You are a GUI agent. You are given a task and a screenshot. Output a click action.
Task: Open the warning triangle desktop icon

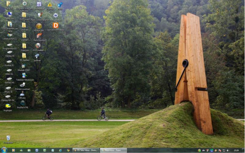(50, 5)
